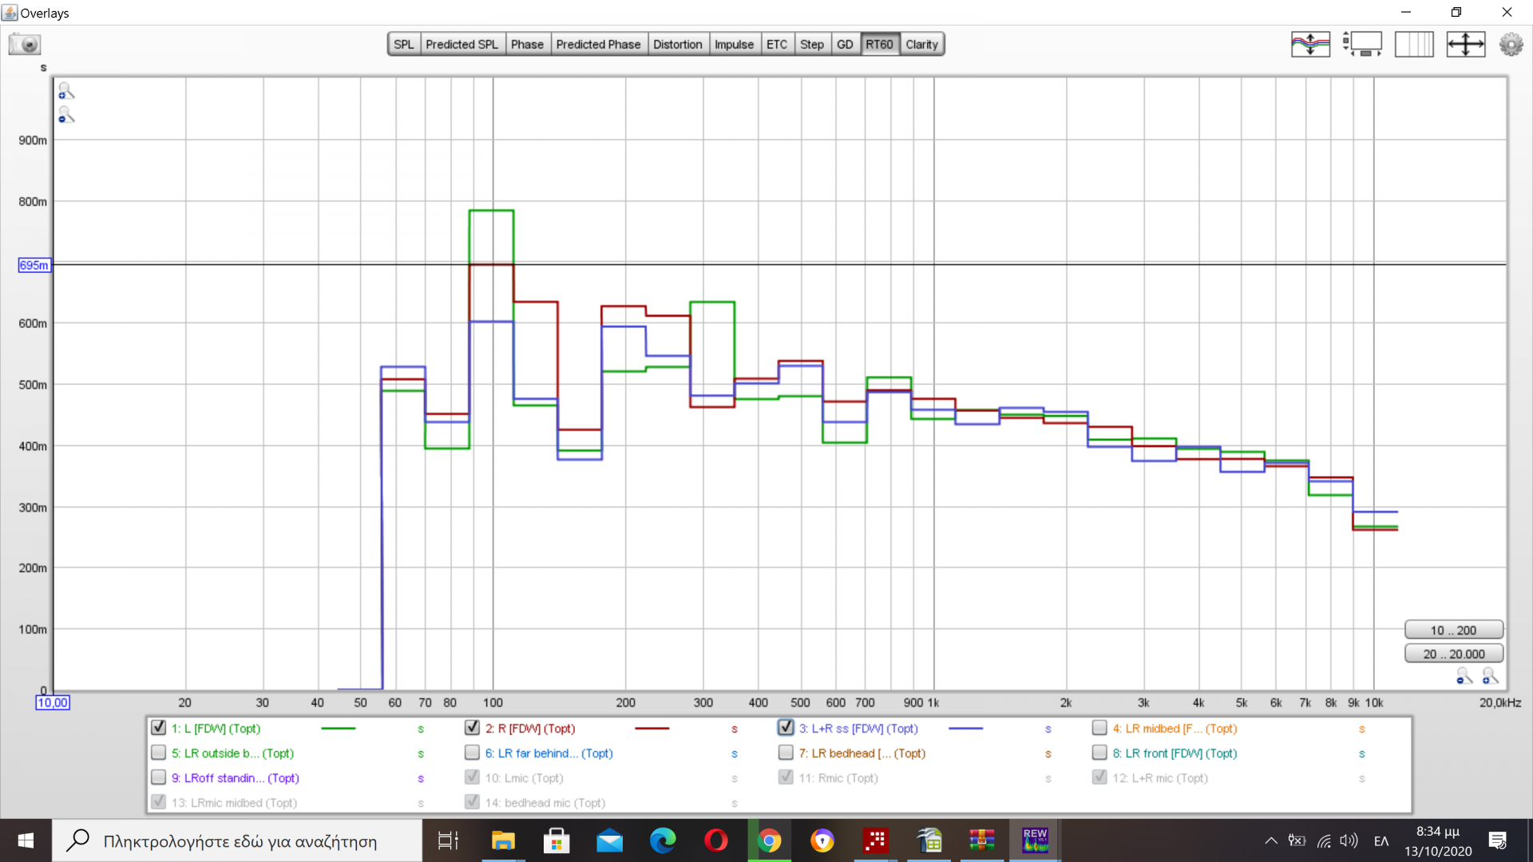Enable the 4: LR midbed trace checkbox
This screenshot has height=862, width=1533.
(x=1099, y=728)
